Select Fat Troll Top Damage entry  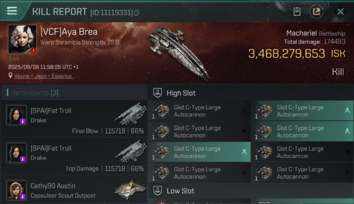tap(74, 156)
